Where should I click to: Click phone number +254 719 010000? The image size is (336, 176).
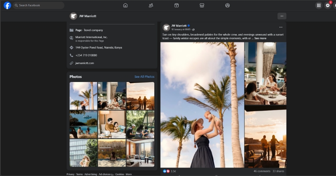[x=86, y=55]
